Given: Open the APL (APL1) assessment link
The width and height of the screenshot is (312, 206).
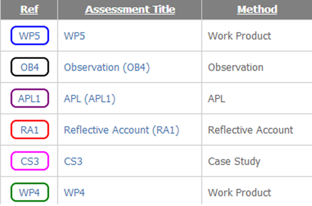Looking at the screenshot, I should pyautogui.click(x=90, y=98).
